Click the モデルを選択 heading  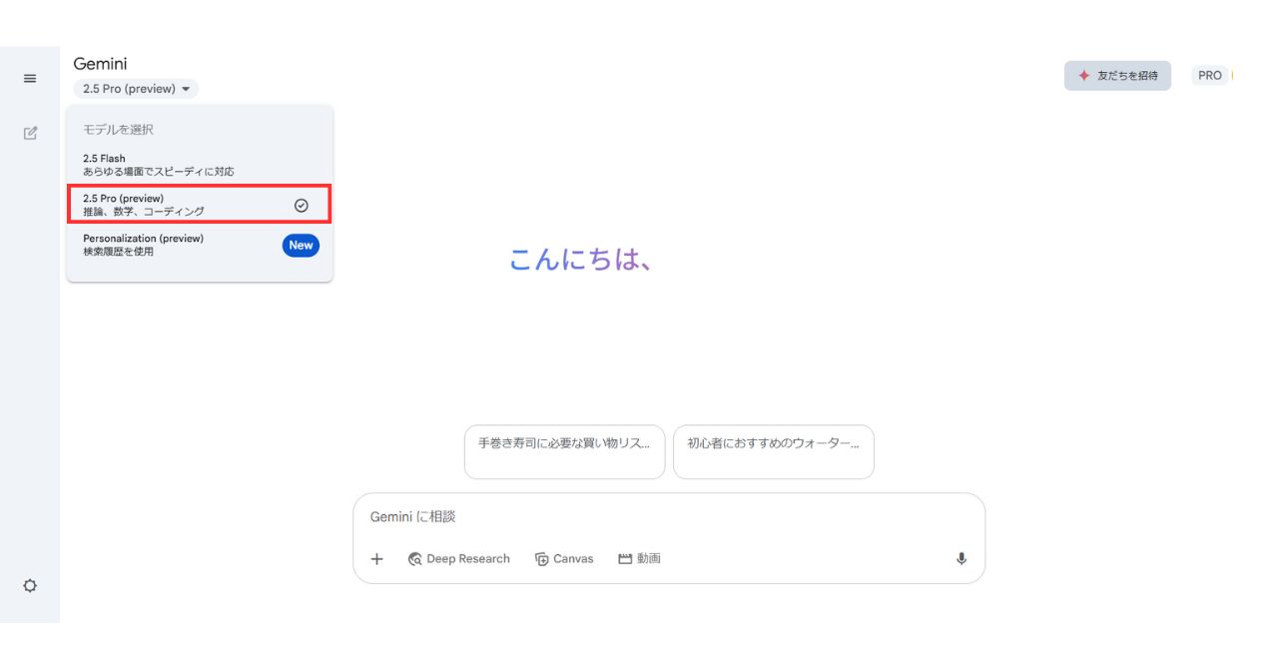118,130
